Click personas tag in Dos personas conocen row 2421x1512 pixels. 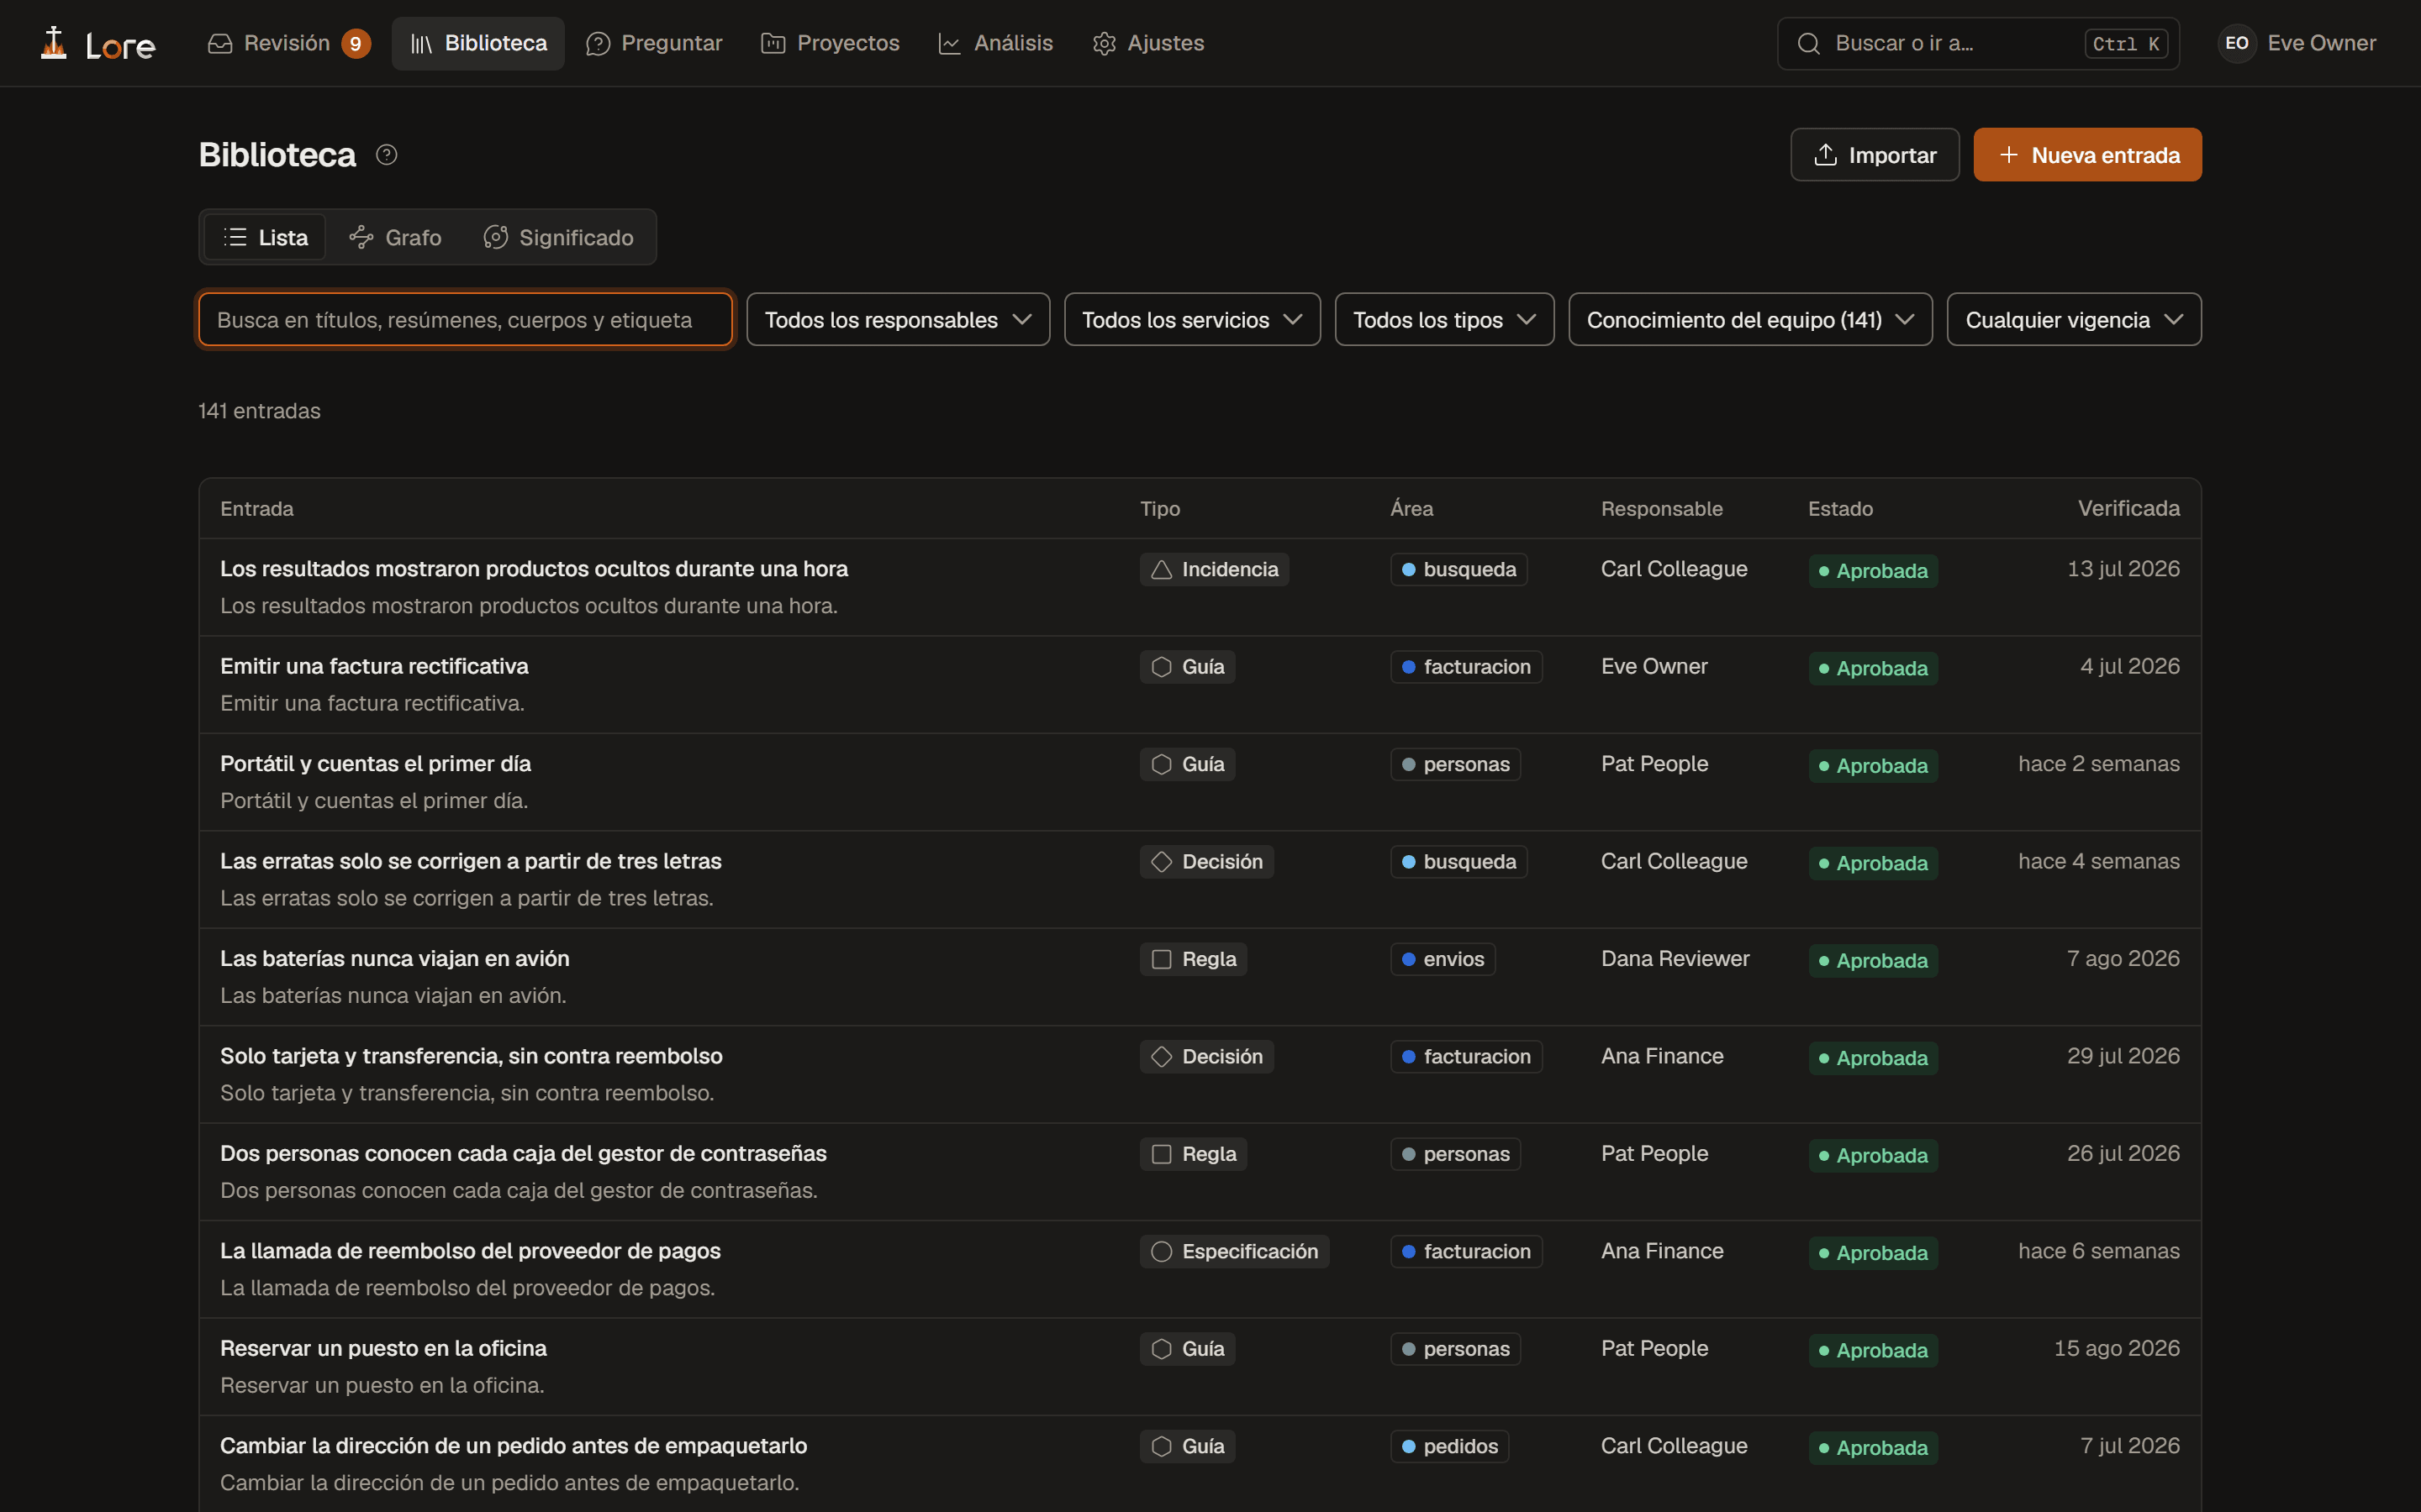tap(1454, 1154)
